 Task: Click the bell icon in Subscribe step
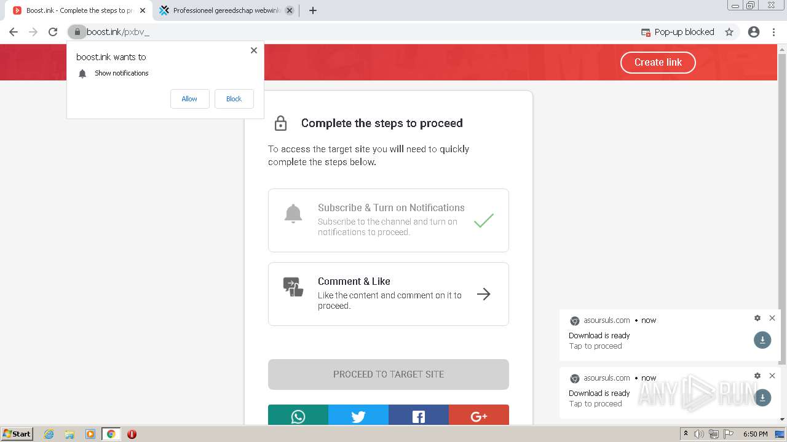click(293, 214)
